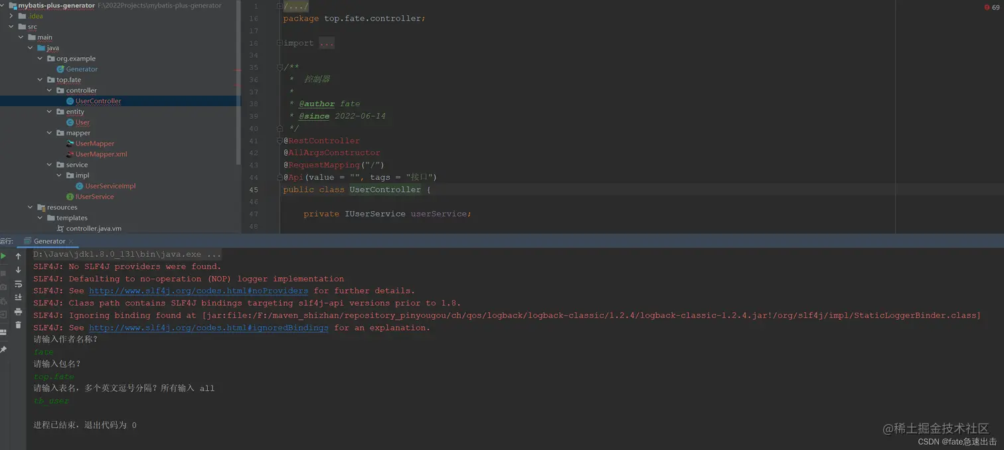
Task: Jump down the stack trace with down arrow
Action: coord(19,270)
